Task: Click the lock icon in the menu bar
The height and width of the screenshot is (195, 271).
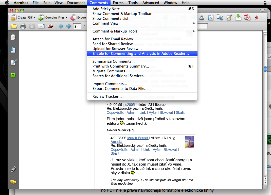Action: click(x=265, y=3)
